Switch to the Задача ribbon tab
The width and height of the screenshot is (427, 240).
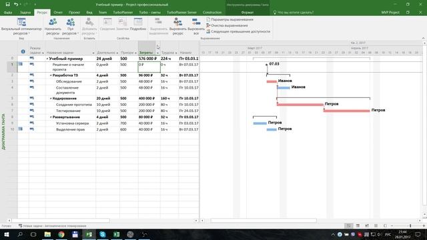(25, 13)
